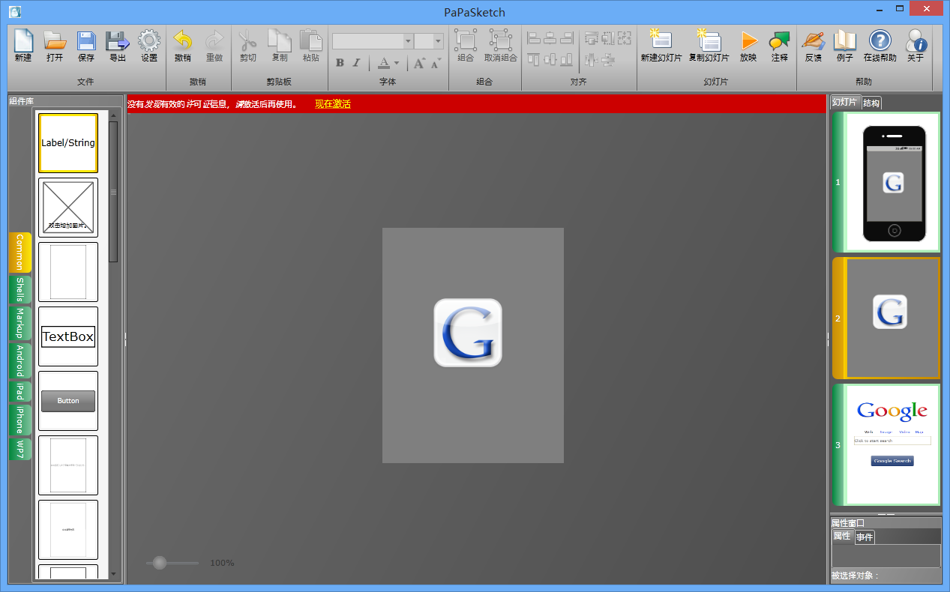This screenshot has height=592, width=950.
Task: Start the slideshow with 放映
Action: point(748,46)
